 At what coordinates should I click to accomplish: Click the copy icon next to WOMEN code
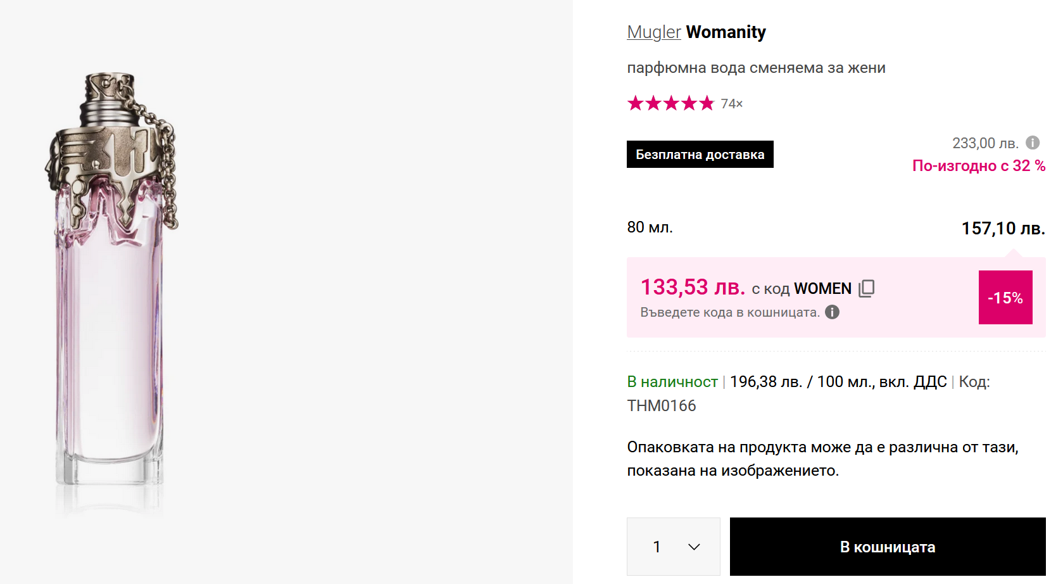point(866,289)
